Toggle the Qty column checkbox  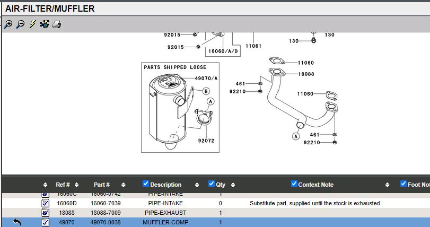pos(212,184)
